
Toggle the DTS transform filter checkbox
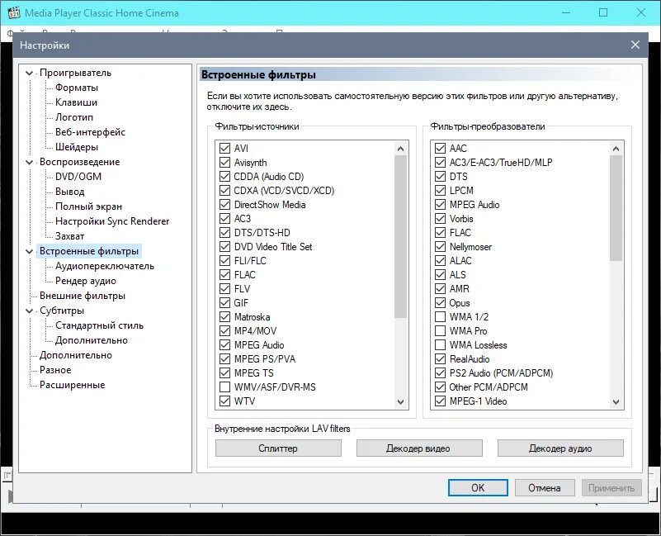(x=440, y=177)
